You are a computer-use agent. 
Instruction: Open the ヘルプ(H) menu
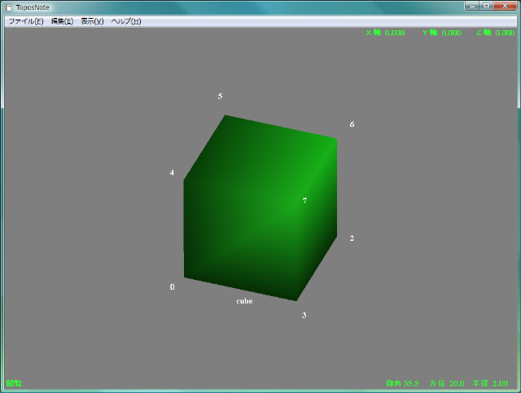[126, 21]
